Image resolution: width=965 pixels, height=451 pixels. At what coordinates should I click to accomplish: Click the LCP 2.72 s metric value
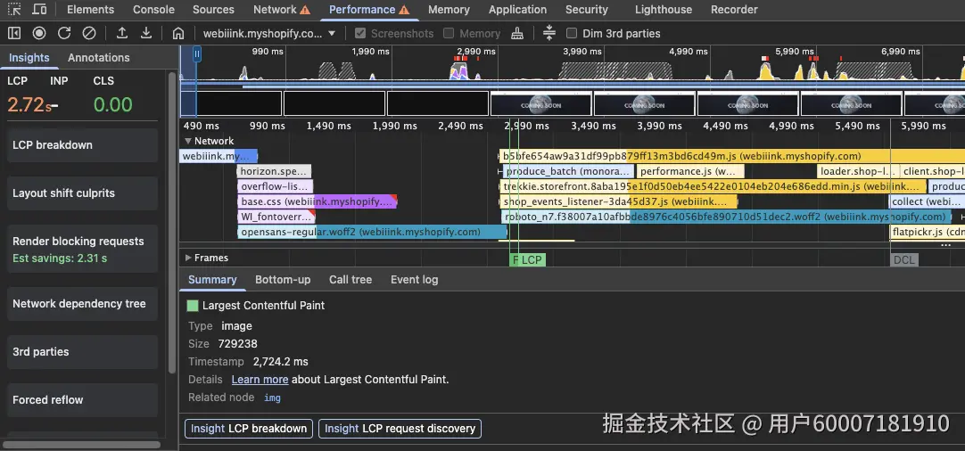[x=29, y=104]
